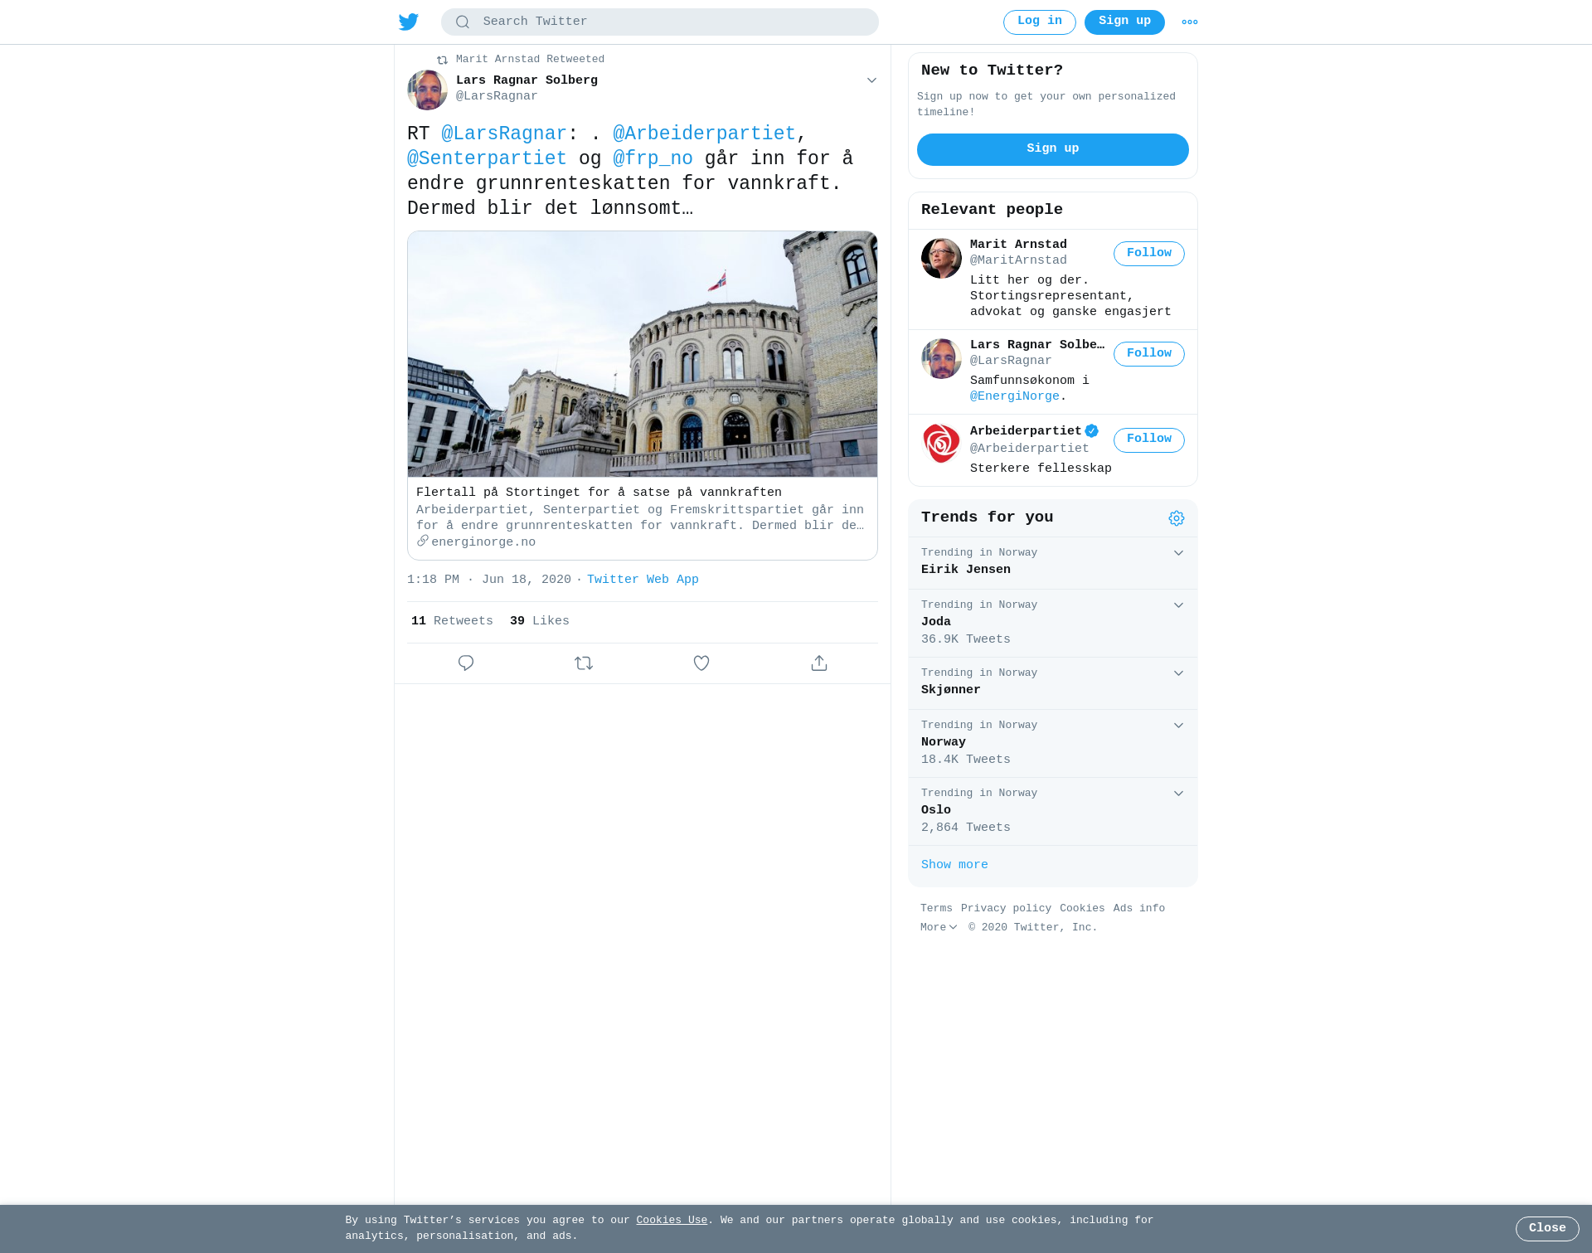
Task: Follow Arbeiderpartiet
Action: (x=1149, y=440)
